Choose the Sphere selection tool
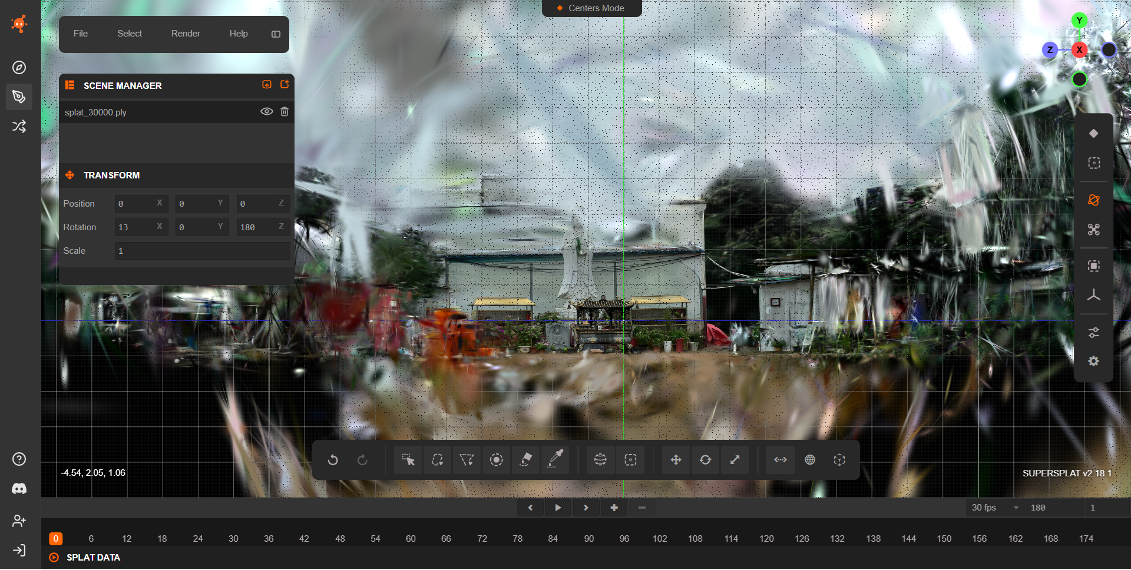The height and width of the screenshot is (570, 1131). [600, 460]
